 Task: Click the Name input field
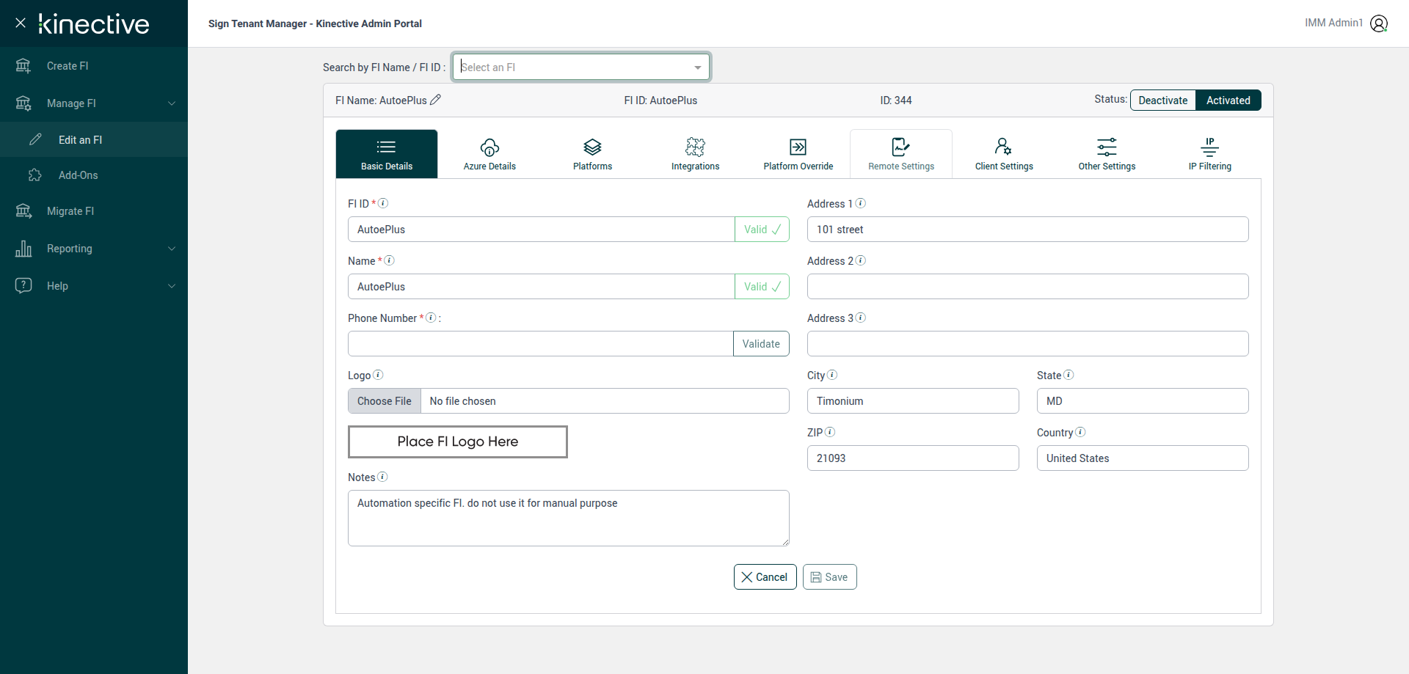click(x=542, y=287)
